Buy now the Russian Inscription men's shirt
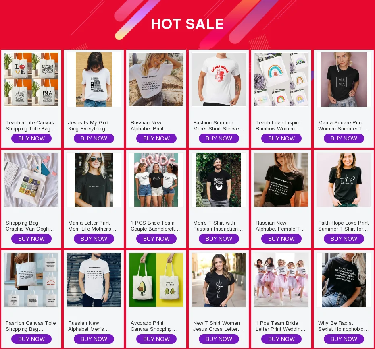This screenshot has width=375, height=349. tap(219, 239)
